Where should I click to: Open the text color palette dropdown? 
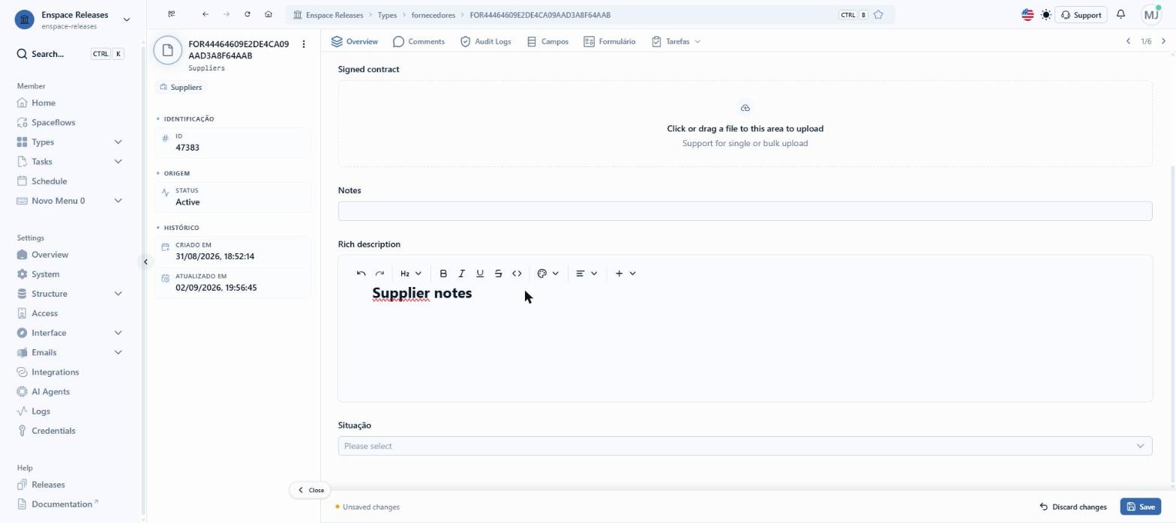click(x=548, y=273)
